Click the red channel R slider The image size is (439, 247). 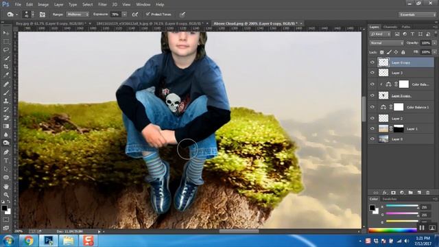pyautogui.click(x=403, y=206)
